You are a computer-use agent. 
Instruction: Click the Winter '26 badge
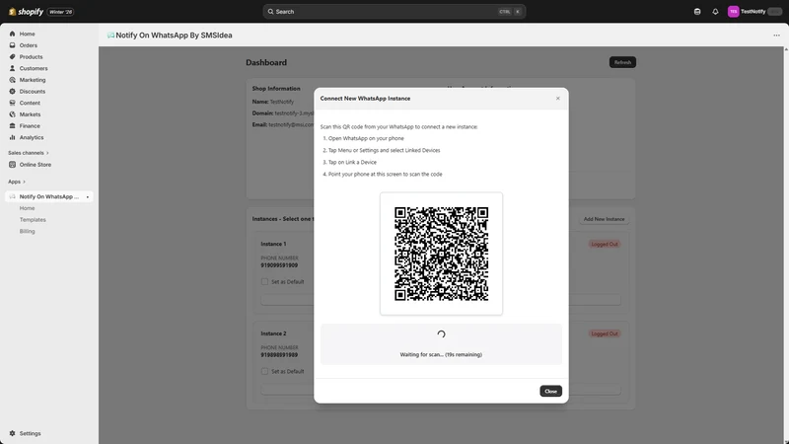[x=60, y=12]
